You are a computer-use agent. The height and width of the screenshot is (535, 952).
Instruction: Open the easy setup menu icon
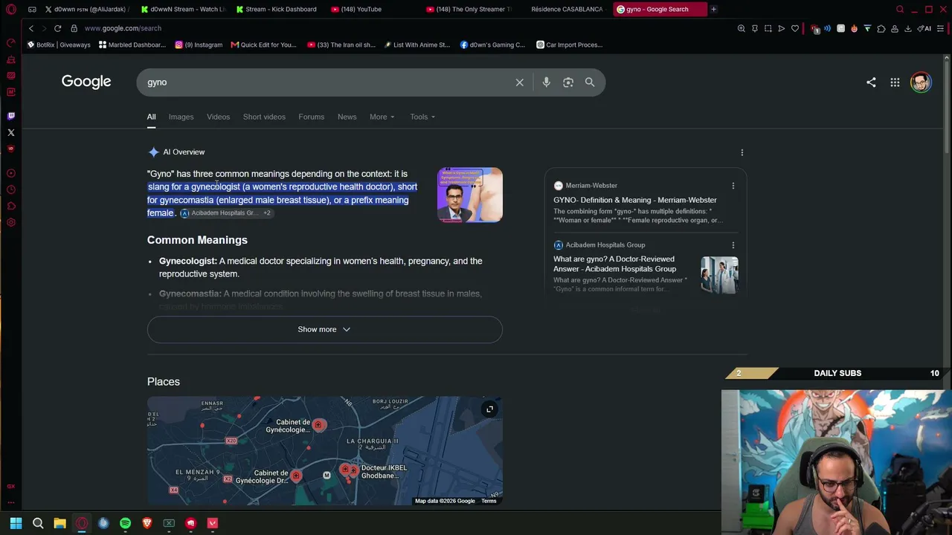coord(941,28)
